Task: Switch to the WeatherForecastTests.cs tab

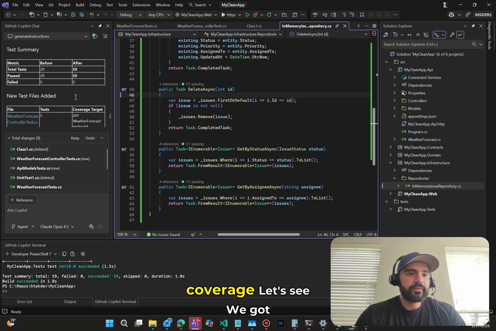Action: pyautogui.click(x=136, y=26)
